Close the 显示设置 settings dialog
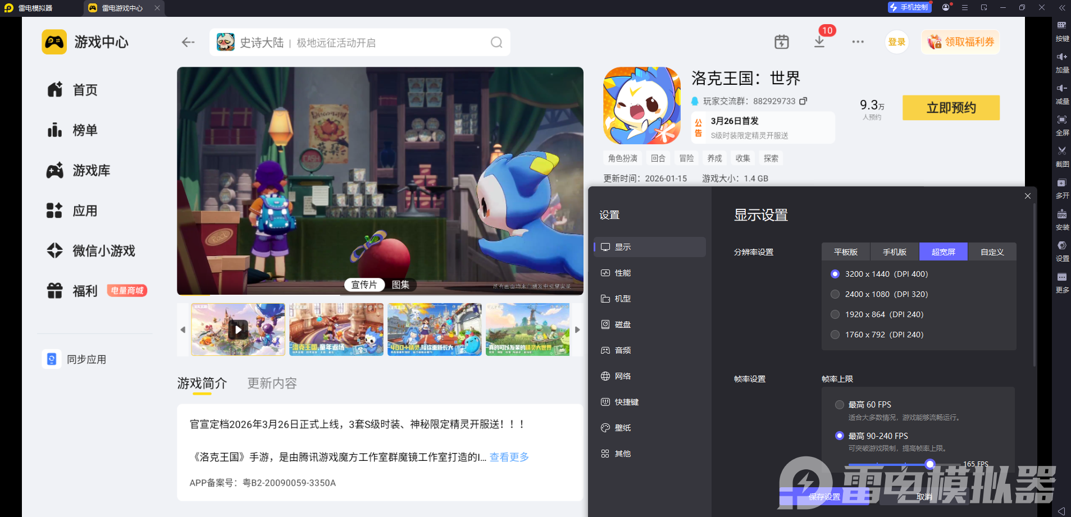 (1027, 196)
